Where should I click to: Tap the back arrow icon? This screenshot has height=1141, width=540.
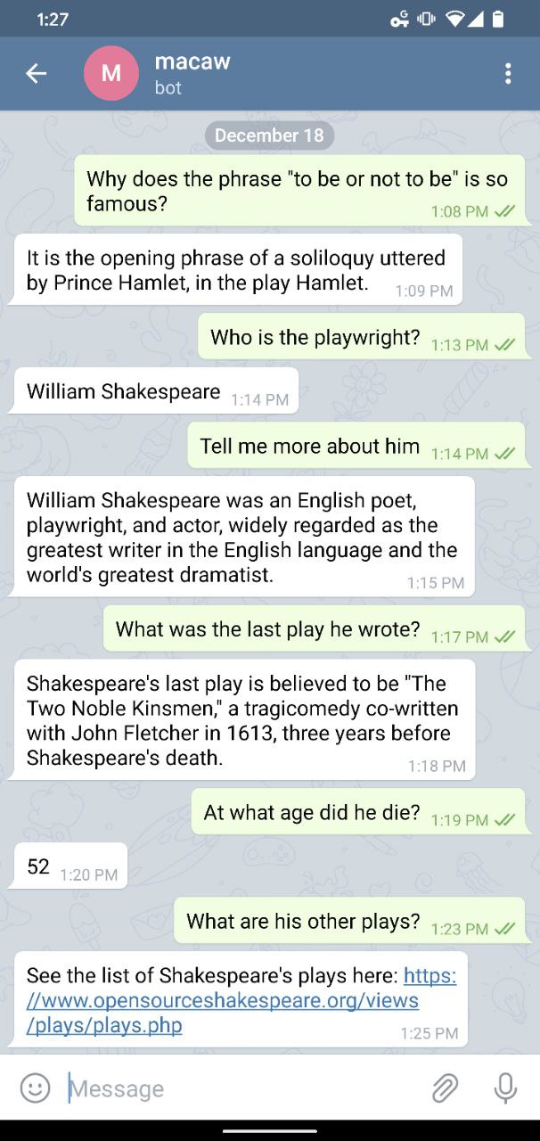36,74
